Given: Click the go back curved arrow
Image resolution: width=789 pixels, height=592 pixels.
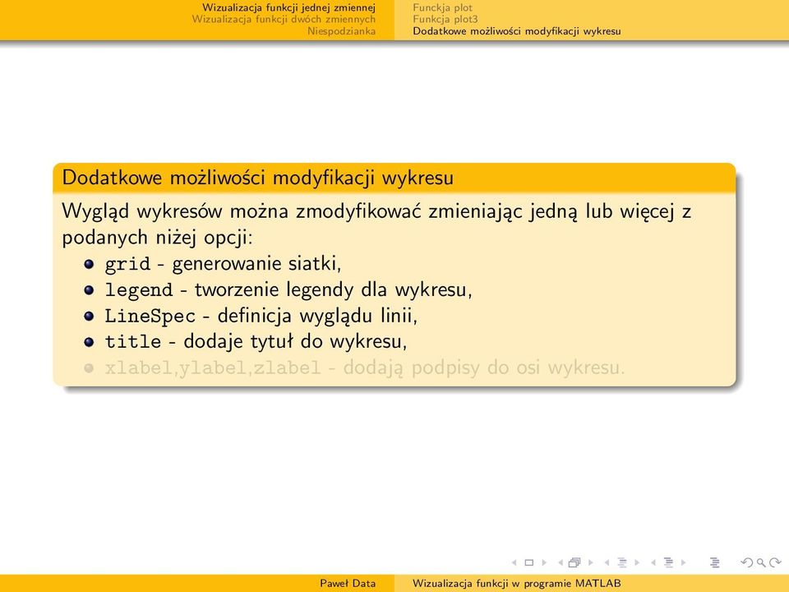Looking at the screenshot, I should click(x=747, y=562).
